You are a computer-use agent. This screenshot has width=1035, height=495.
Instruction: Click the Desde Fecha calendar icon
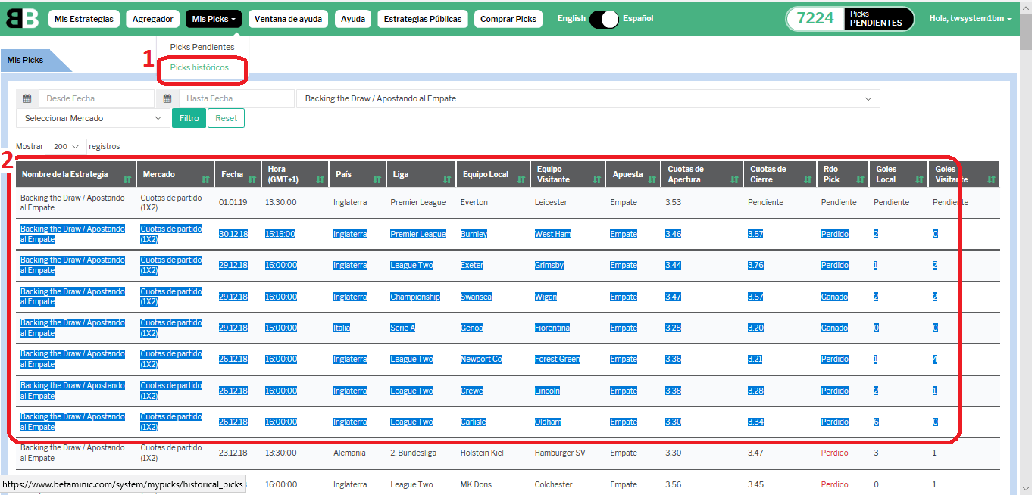coord(27,98)
